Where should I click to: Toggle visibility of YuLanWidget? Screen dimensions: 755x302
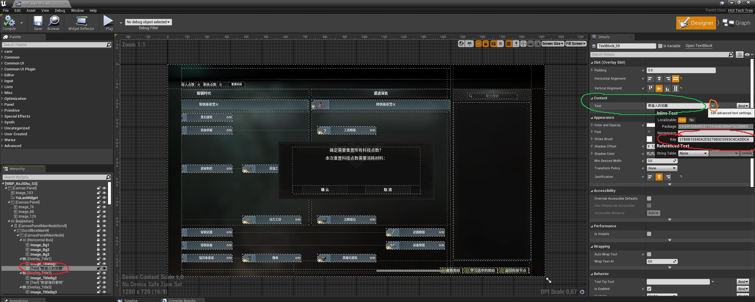104,198
